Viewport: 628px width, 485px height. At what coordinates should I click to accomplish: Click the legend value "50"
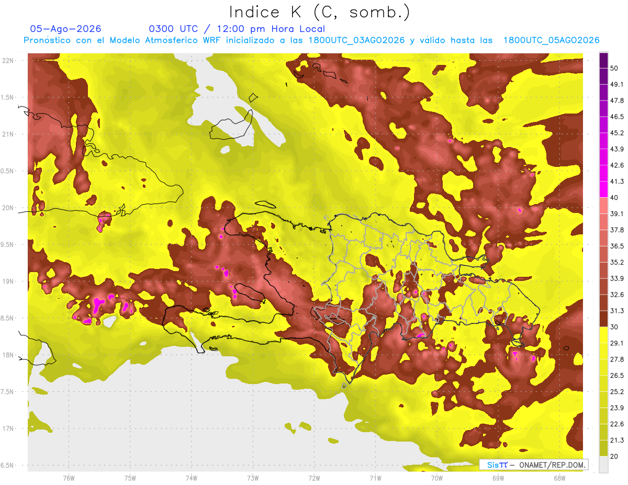(x=614, y=68)
